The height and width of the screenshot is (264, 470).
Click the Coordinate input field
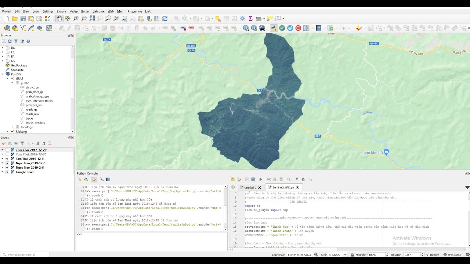(x=299, y=255)
